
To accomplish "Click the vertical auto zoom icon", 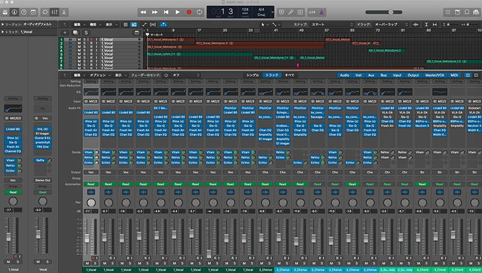I will pyautogui.click(x=427, y=25).
